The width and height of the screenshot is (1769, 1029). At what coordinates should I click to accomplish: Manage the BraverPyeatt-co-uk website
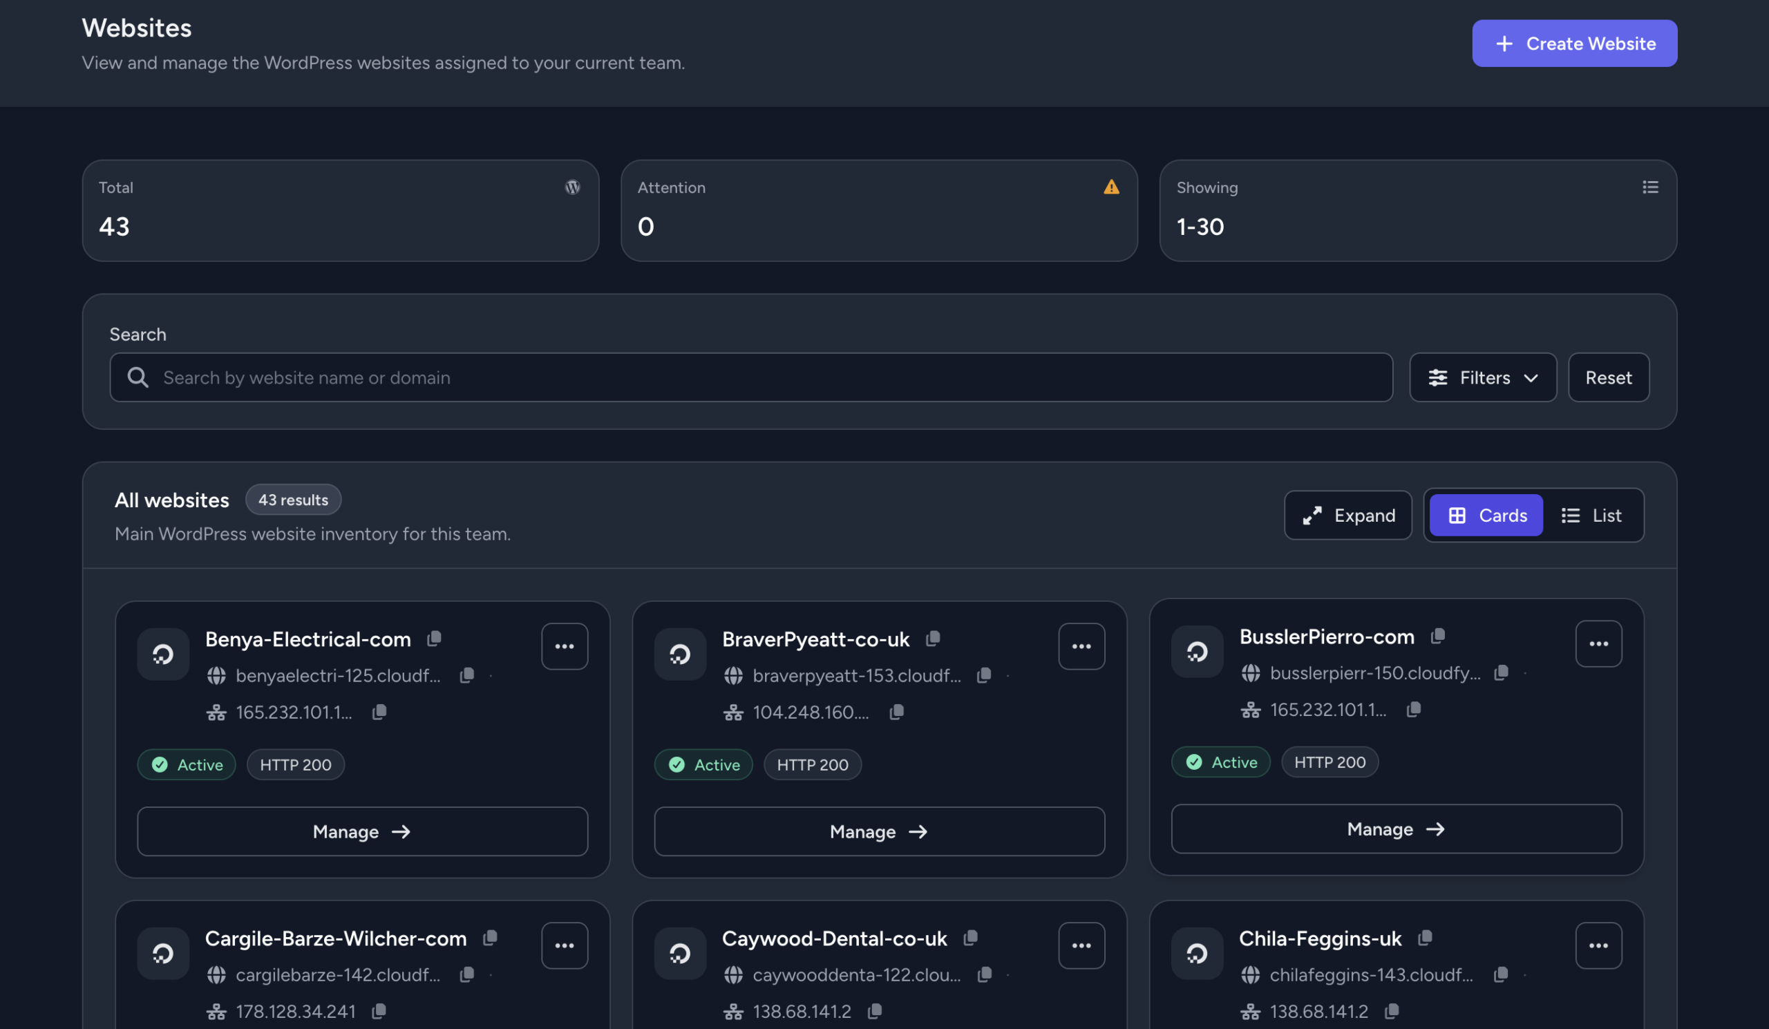pyautogui.click(x=879, y=831)
